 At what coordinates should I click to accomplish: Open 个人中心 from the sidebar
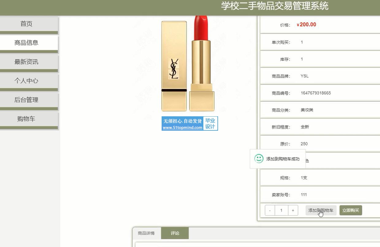click(29, 81)
